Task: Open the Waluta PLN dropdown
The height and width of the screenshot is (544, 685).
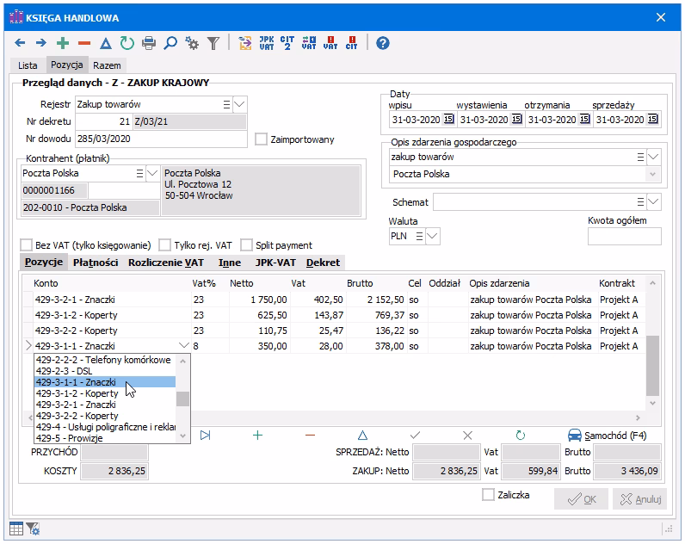Action: [432, 236]
